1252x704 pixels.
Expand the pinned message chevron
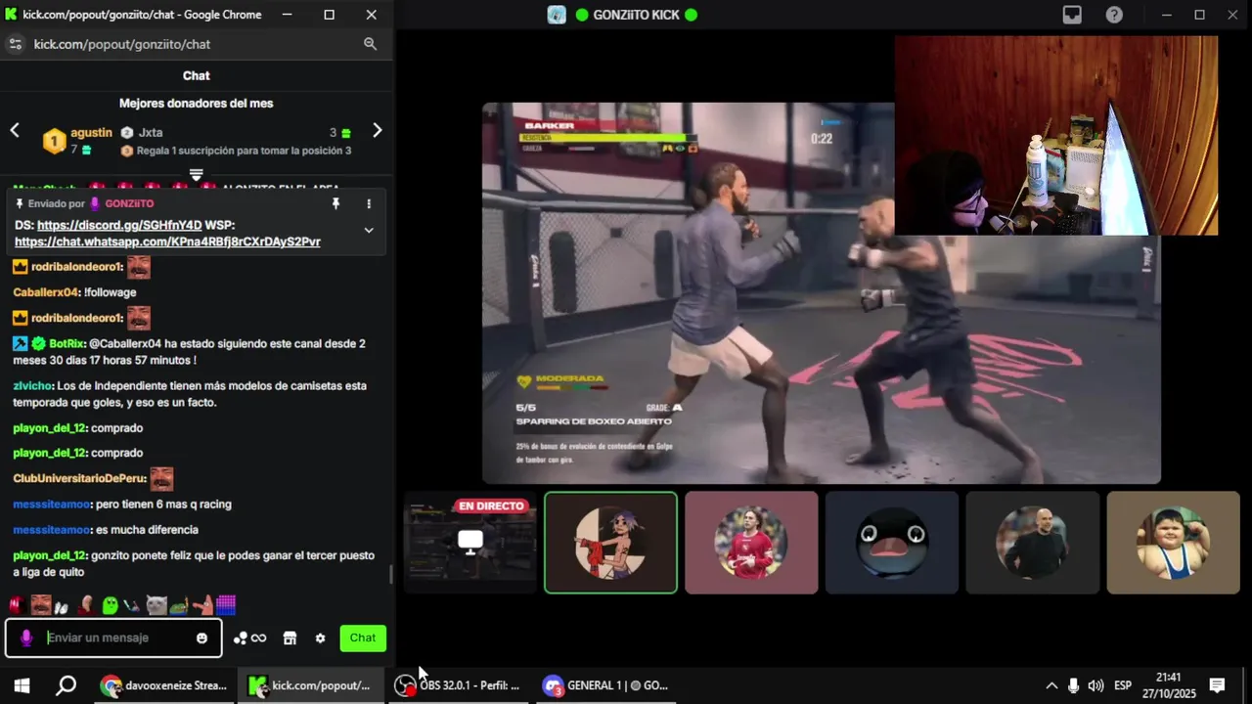coord(369,230)
